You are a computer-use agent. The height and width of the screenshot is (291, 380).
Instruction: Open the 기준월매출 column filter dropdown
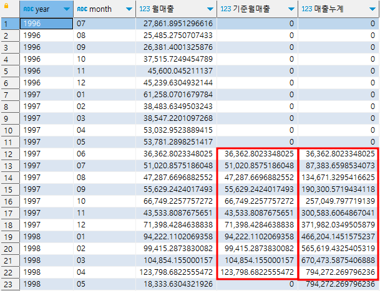coord(291,9)
